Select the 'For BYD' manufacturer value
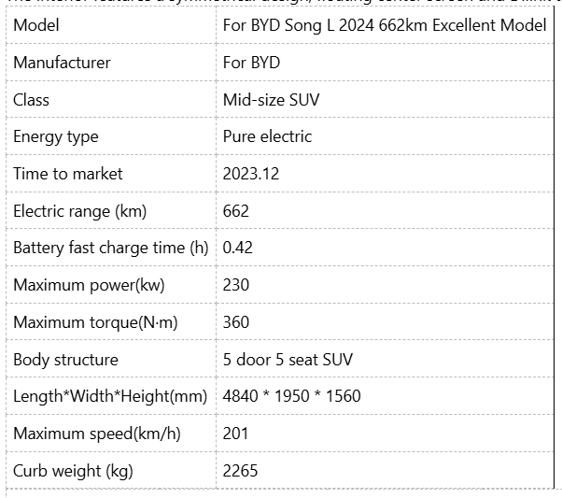The image size is (562, 498). coord(251,63)
